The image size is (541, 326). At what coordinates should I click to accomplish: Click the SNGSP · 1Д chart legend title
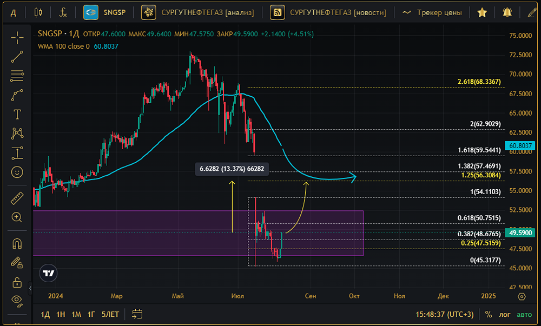(x=58, y=34)
